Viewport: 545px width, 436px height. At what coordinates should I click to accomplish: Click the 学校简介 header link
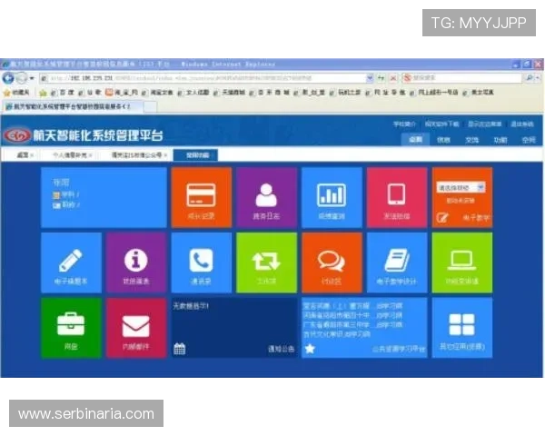[404, 124]
